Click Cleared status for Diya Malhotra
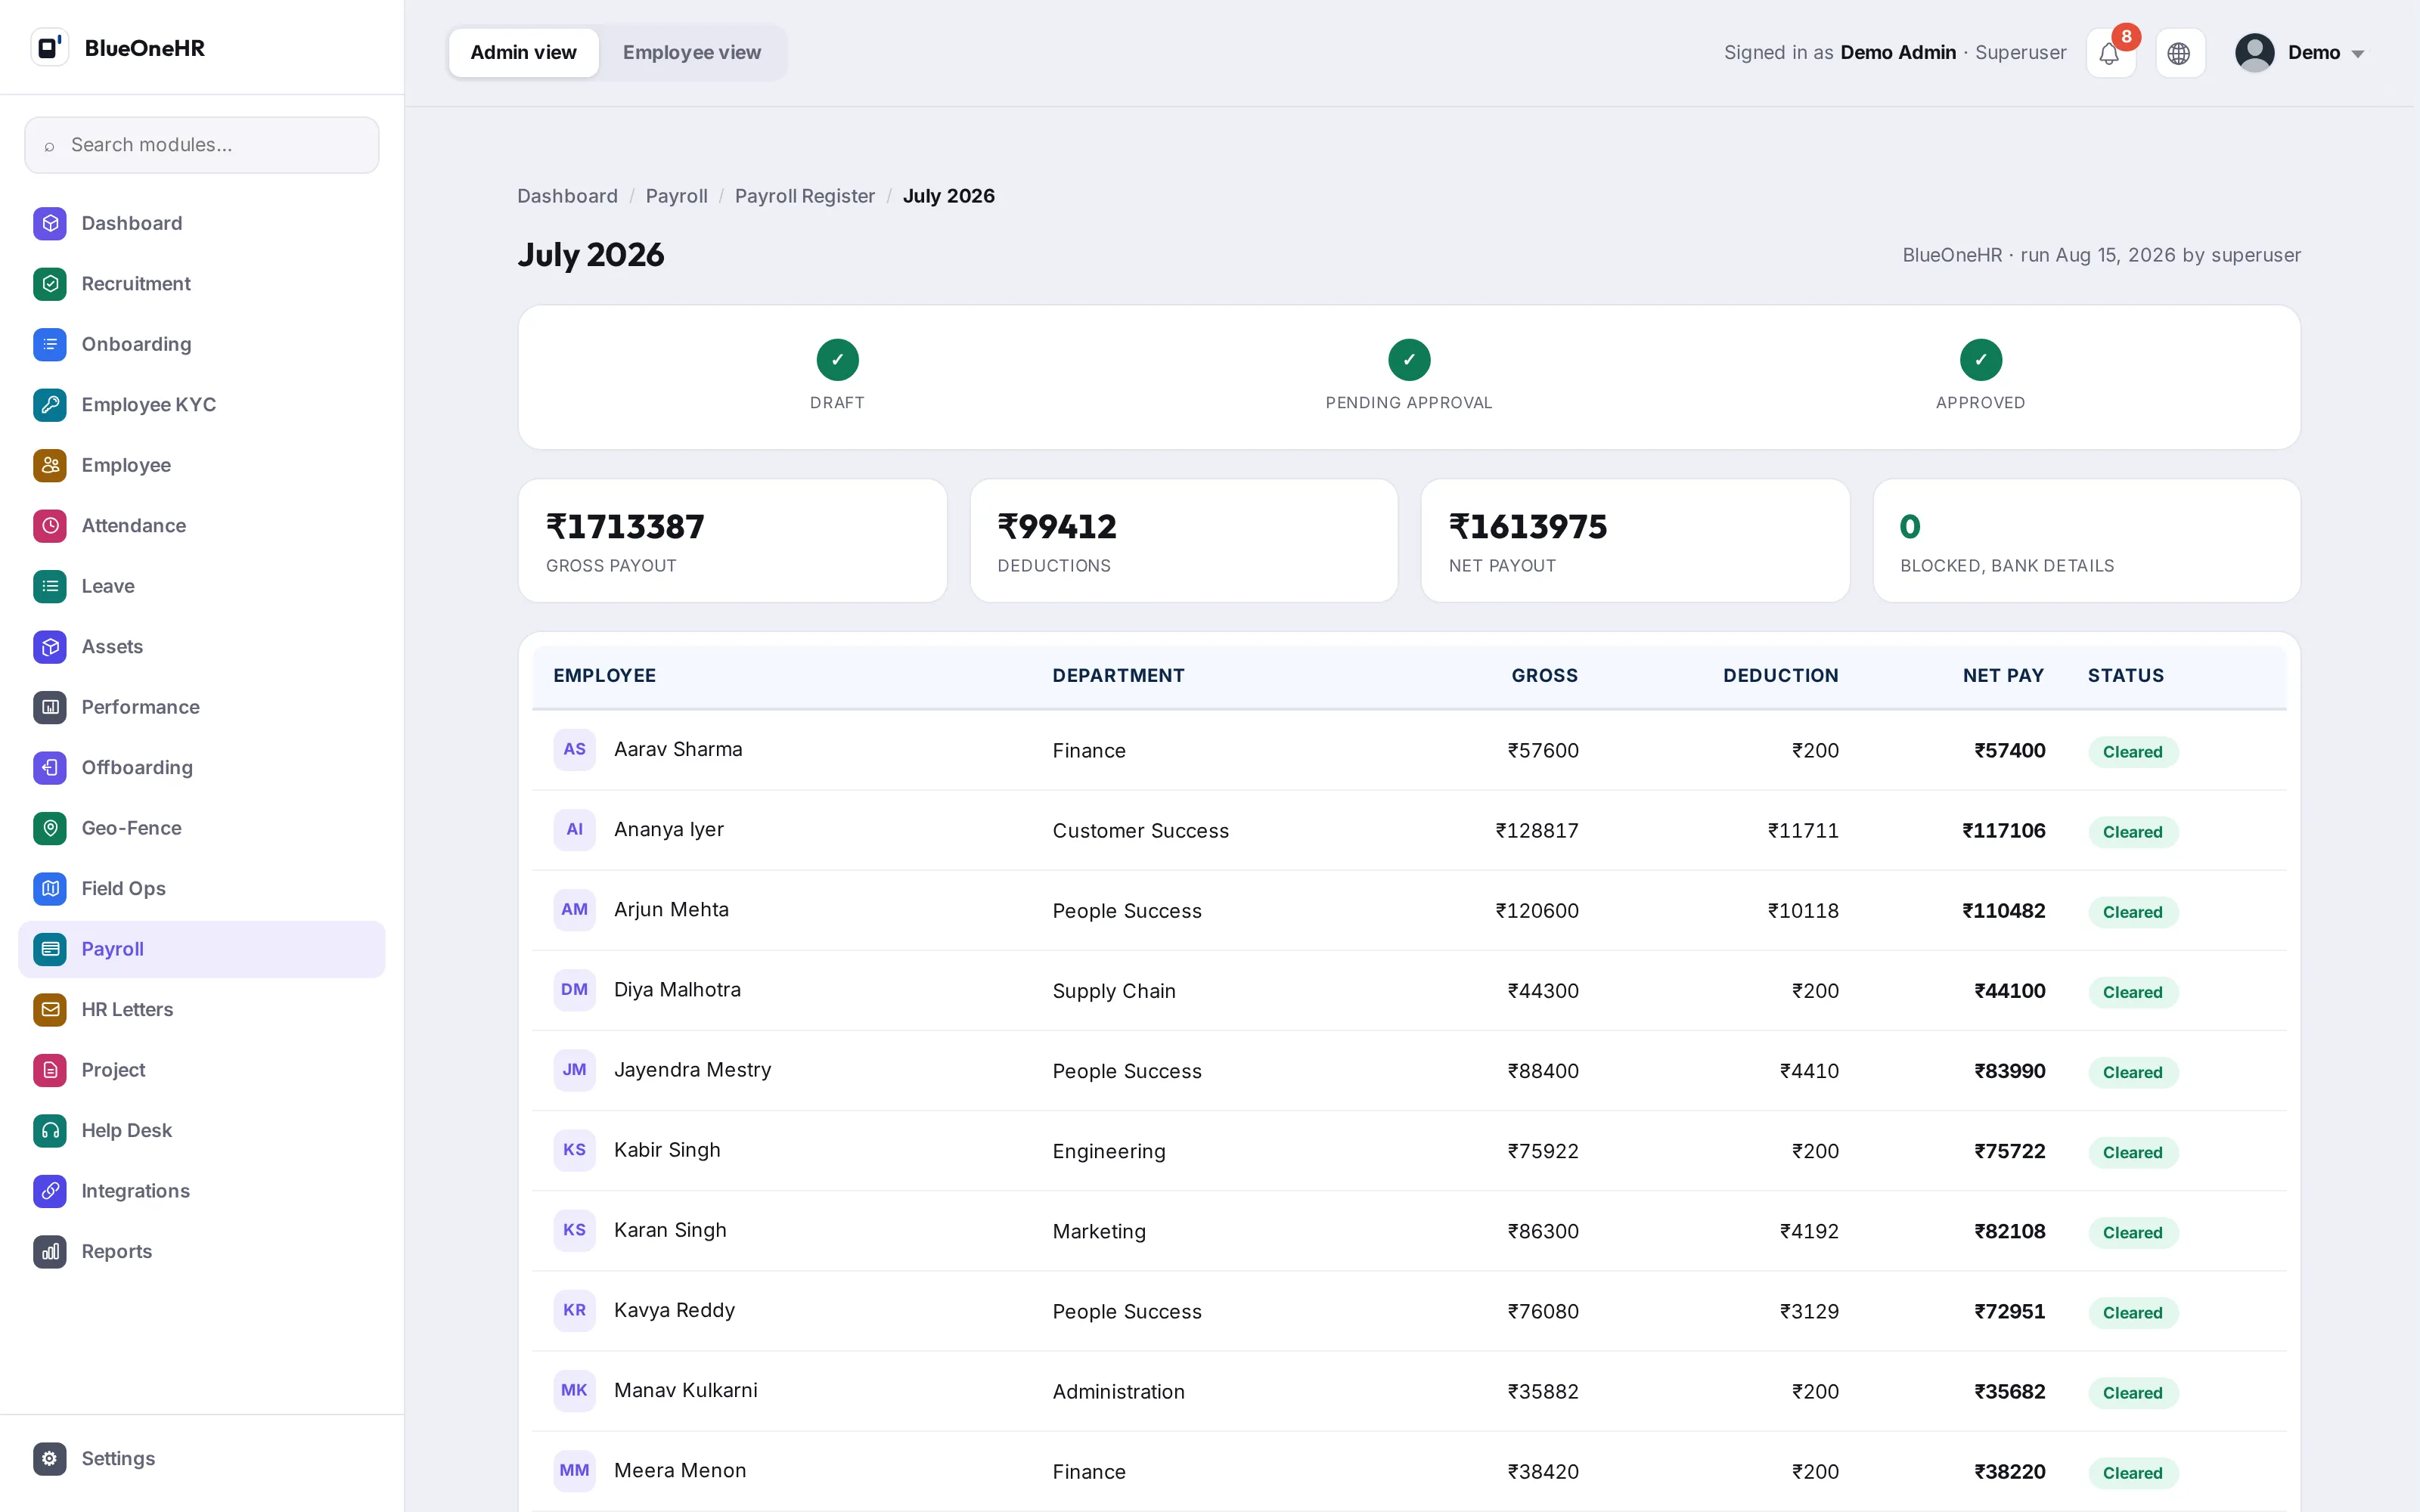Viewport: 2420px width, 1512px height. tap(2132, 992)
